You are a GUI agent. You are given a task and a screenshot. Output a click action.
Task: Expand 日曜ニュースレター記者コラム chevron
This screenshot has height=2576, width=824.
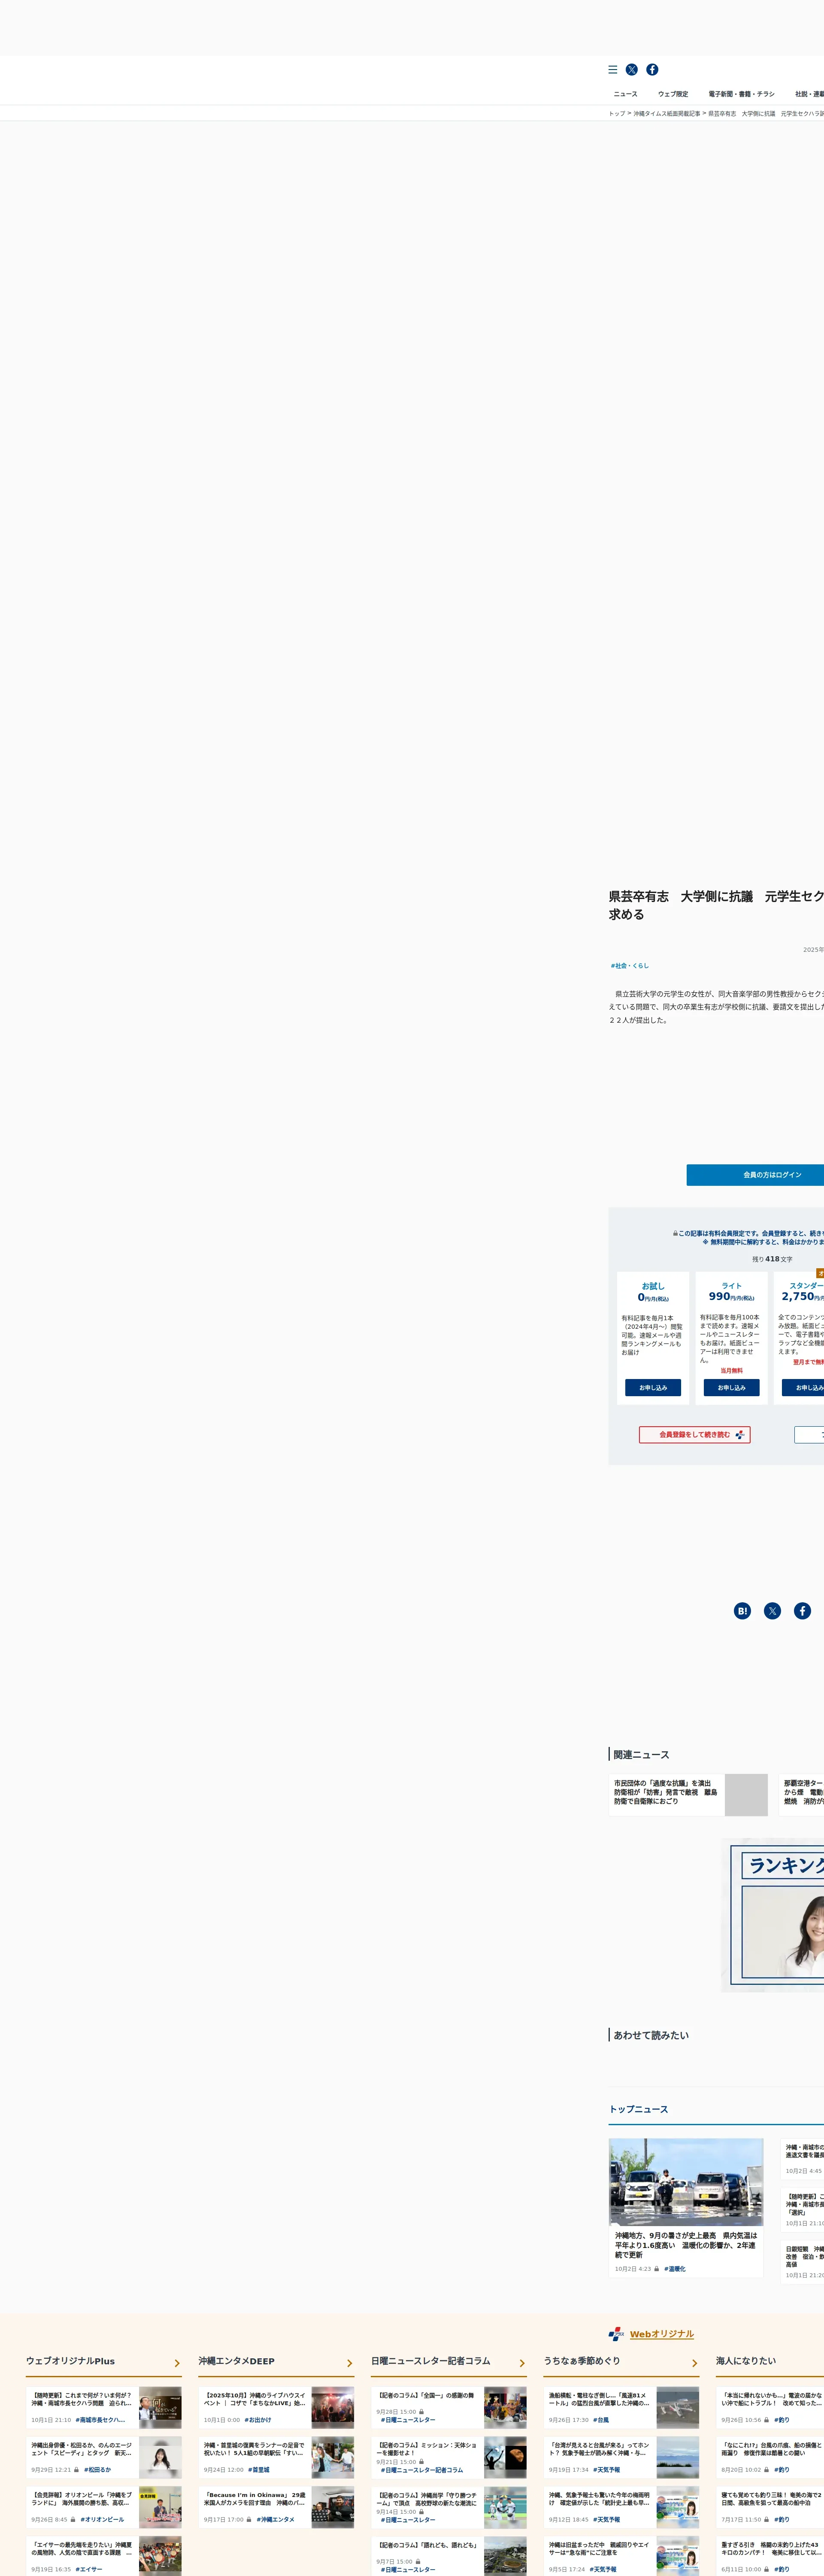[522, 2364]
